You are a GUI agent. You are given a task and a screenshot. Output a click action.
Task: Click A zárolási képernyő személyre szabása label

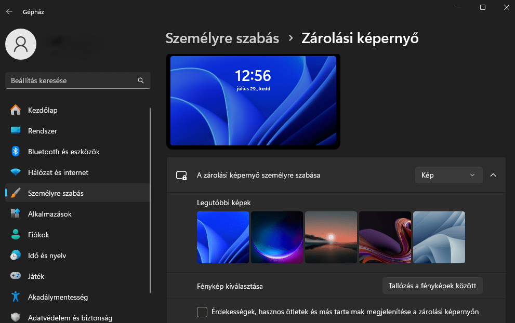pyautogui.click(x=258, y=176)
